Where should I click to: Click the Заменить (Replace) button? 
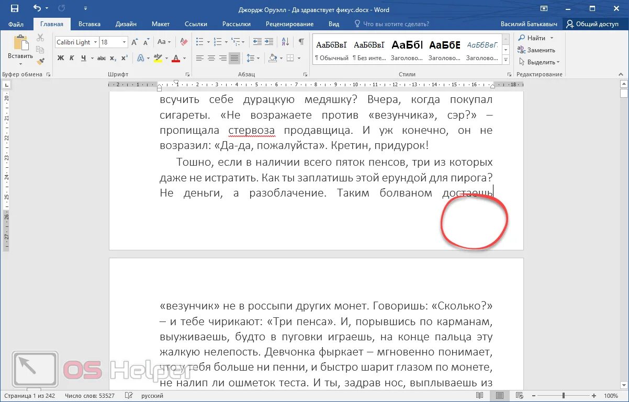coord(536,50)
